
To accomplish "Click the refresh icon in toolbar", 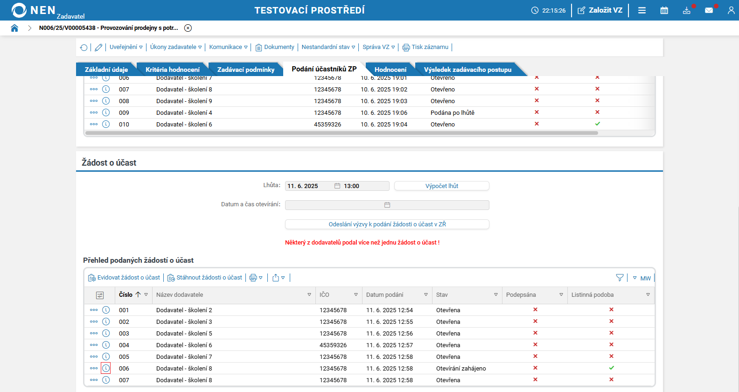I will point(84,47).
